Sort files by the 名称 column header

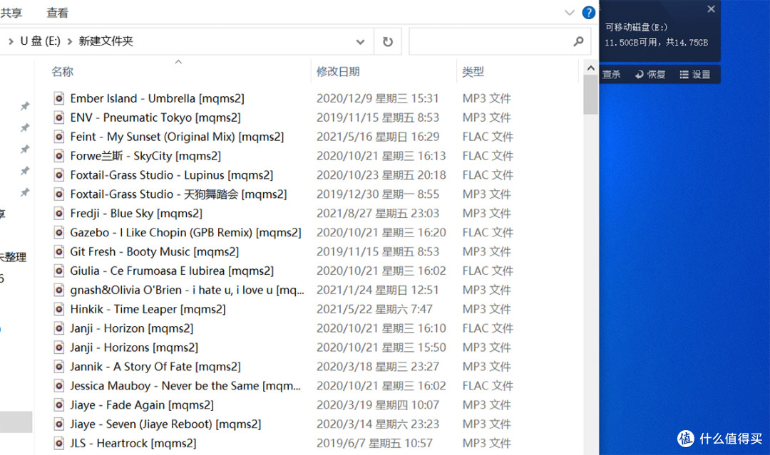click(x=62, y=72)
